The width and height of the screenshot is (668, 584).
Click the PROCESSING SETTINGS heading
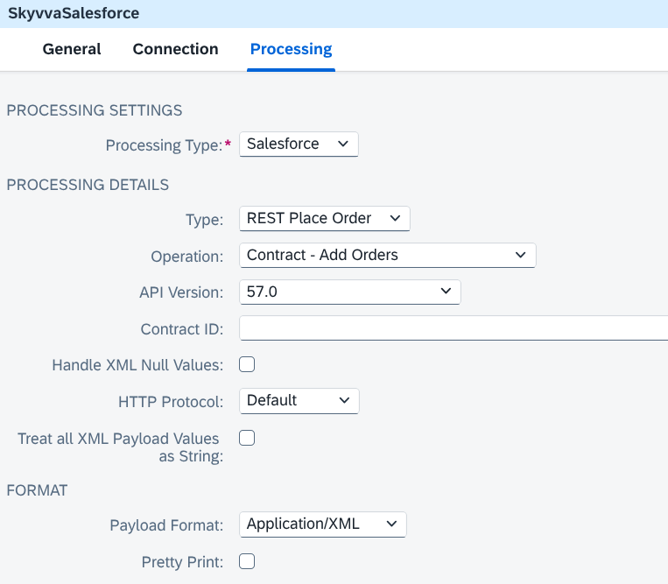95,110
